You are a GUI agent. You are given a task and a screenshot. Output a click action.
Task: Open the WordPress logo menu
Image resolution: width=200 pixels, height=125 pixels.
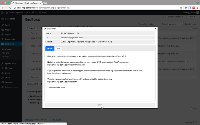coord(2,12)
